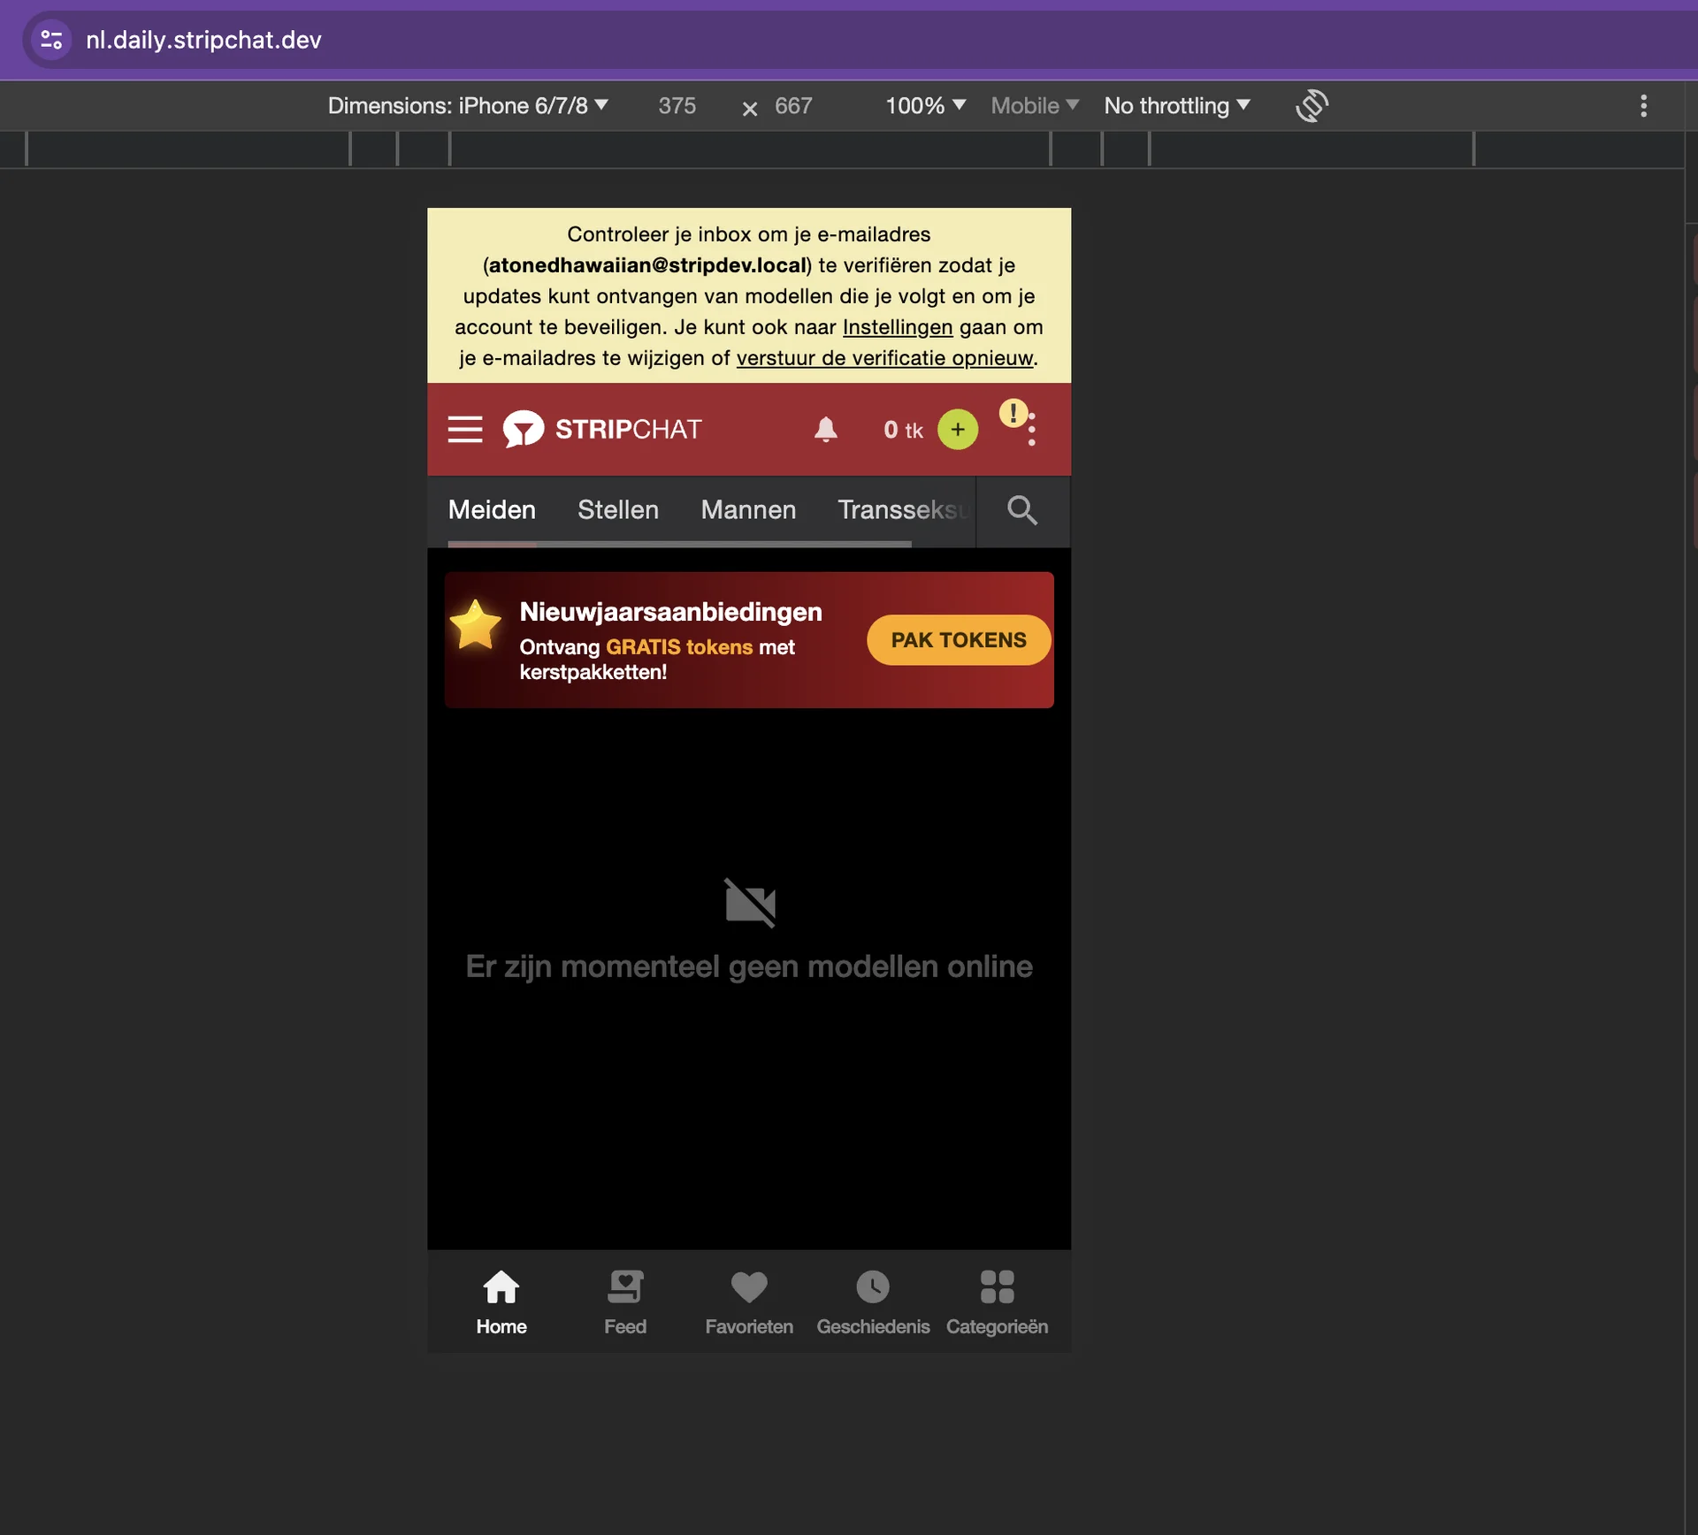The height and width of the screenshot is (1535, 1698).
Task: Click the notifications bell icon
Action: tap(825, 430)
